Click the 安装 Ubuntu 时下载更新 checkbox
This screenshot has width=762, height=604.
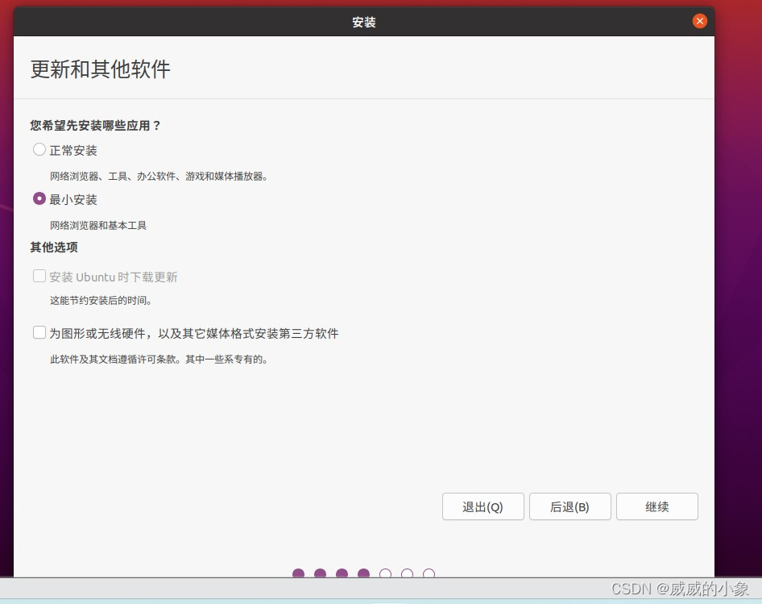click(39, 276)
